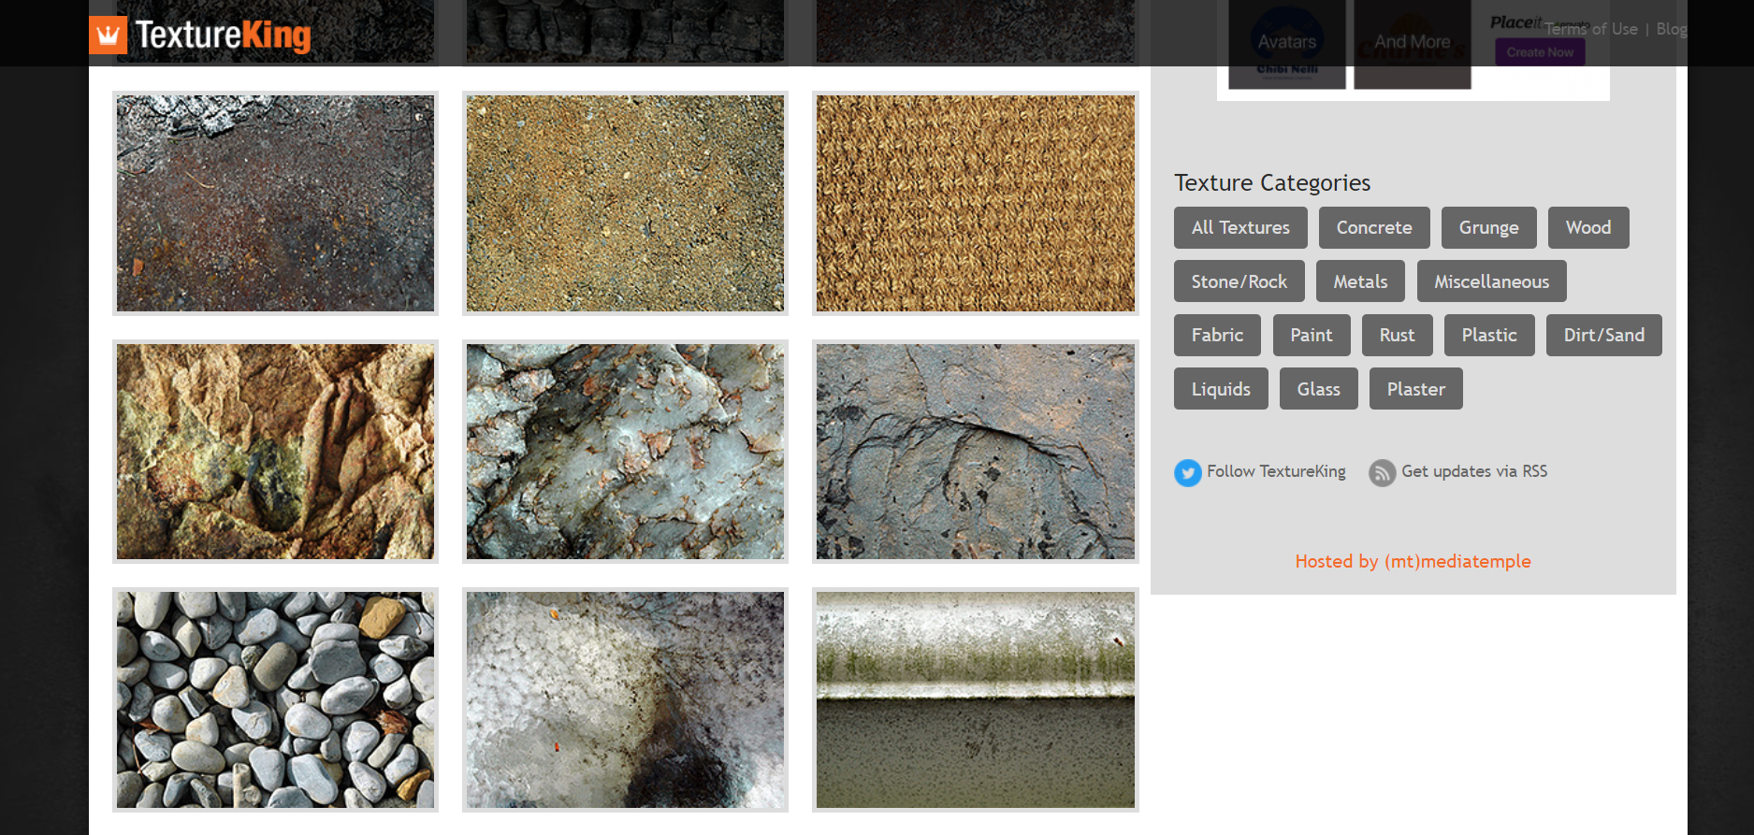Open the cracked grey slate texture thumbnail
The height and width of the screenshot is (835, 1754).
pyautogui.click(x=976, y=452)
